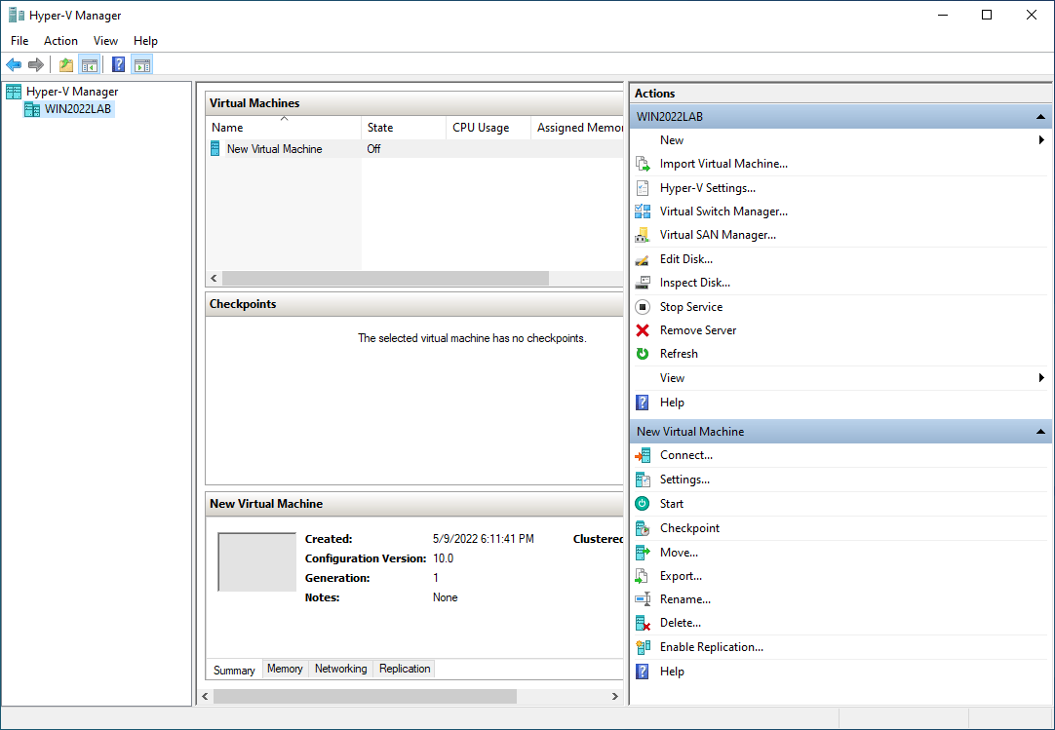Switch to the Replication tab
Image resolution: width=1055 pixels, height=730 pixels.
click(405, 669)
